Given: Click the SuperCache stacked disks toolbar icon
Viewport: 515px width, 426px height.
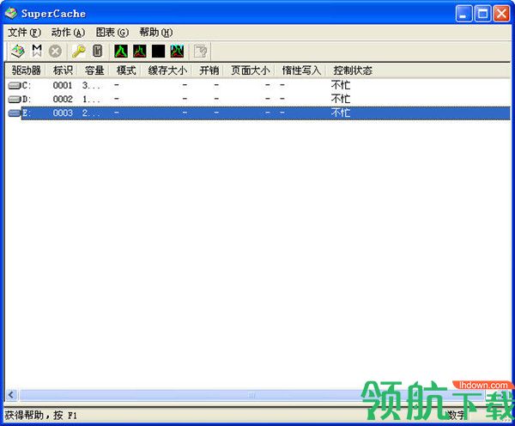Looking at the screenshot, I should (18, 52).
